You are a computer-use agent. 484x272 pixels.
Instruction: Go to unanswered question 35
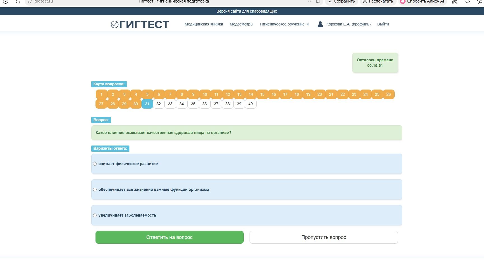(x=193, y=104)
